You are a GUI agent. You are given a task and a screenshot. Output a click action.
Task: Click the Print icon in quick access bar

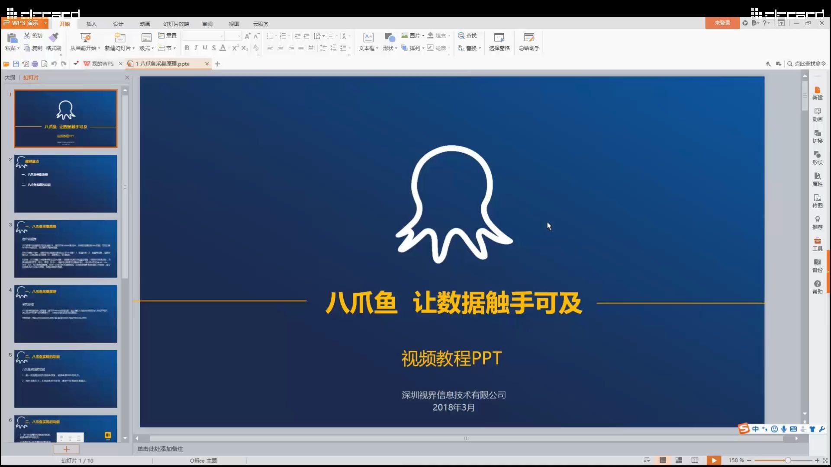(35, 64)
